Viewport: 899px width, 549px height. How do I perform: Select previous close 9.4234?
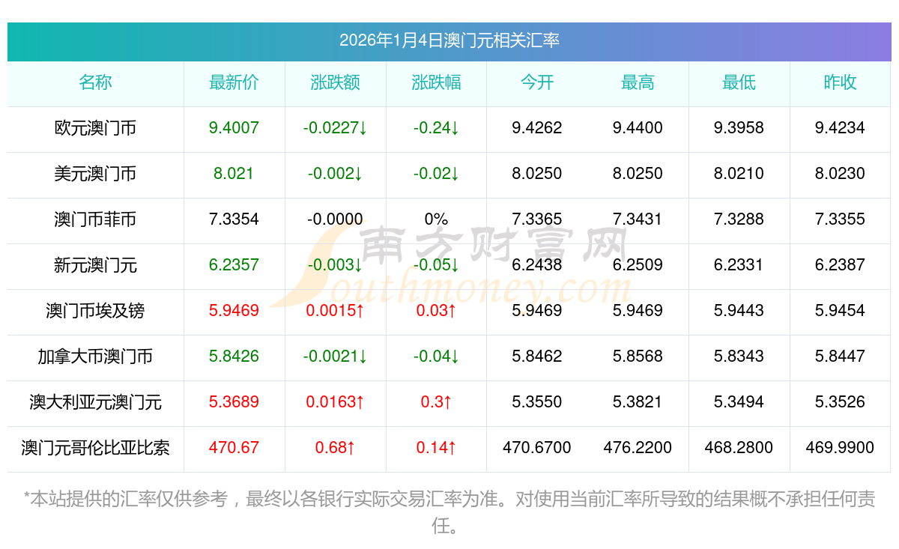[840, 128]
